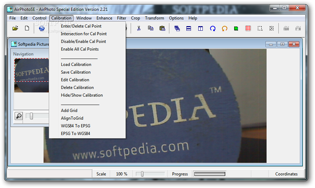Maximize the Softpedia Picture child window

[282, 44]
